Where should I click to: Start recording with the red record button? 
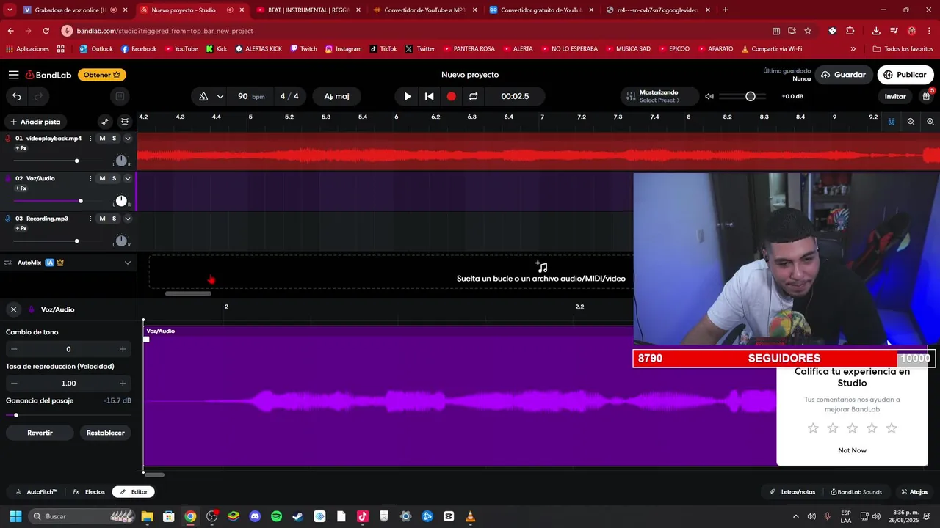(452, 96)
